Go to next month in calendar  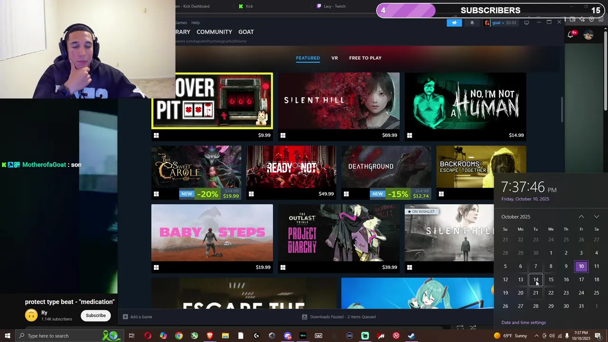pos(597,217)
